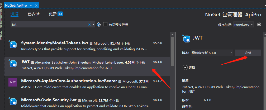Image resolution: width=266 pixels, height=110 pixels.
Task: Click the tab overflow arrow at top right
Action: [265, 6]
